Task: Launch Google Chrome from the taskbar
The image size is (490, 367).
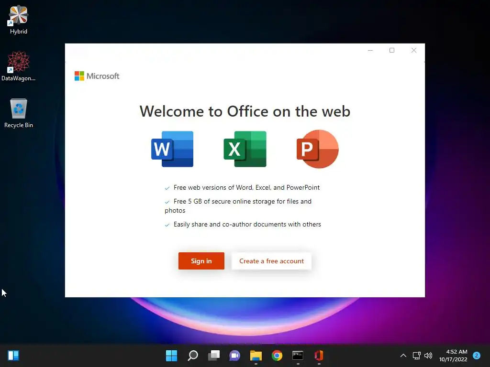Action: point(277,356)
